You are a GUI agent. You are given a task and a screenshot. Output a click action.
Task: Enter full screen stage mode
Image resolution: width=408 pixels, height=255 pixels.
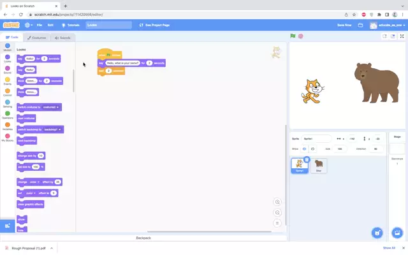402,36
